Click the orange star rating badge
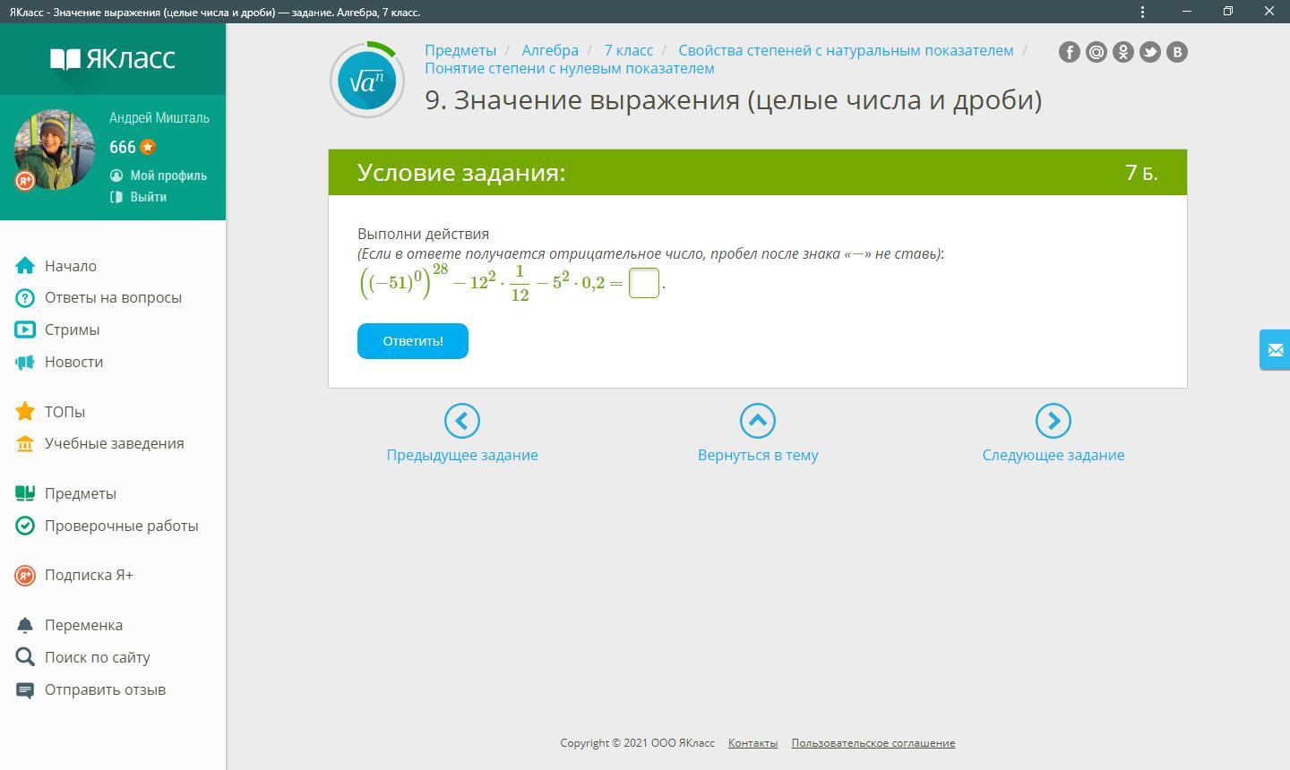This screenshot has width=1290, height=770. pos(148,147)
